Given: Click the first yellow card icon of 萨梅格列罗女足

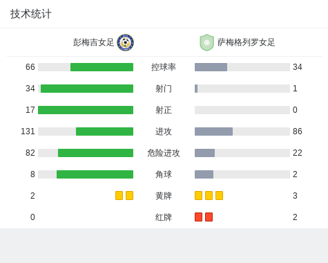Looking at the screenshot, I should (198, 196).
